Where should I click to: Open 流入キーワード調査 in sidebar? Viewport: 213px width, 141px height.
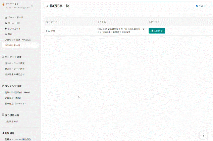[14, 63]
